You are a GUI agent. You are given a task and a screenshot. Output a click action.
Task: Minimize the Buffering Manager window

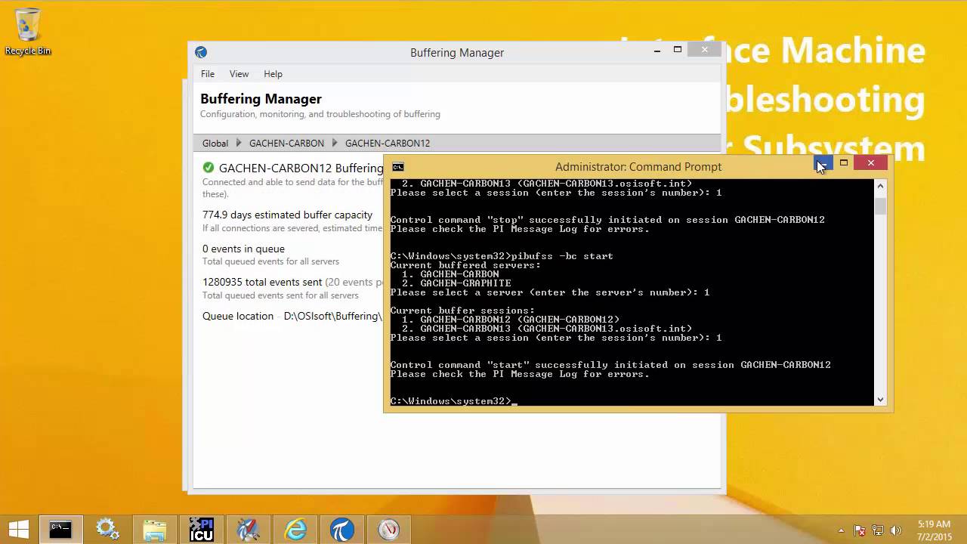(657, 50)
